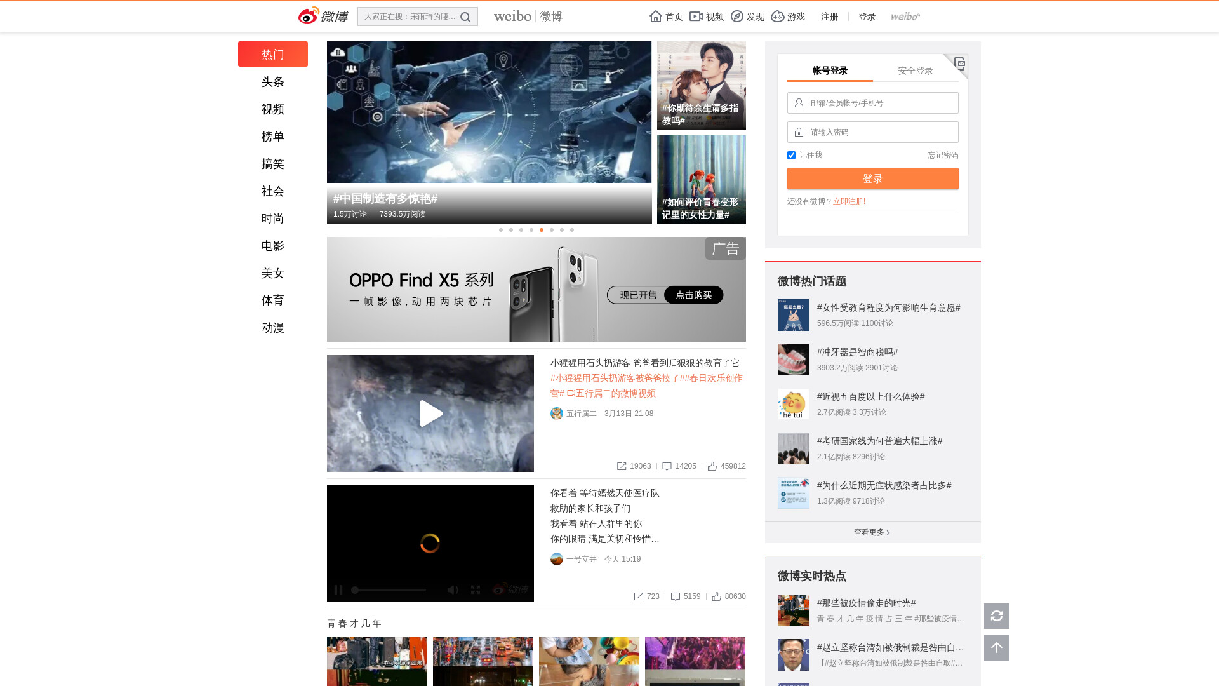This screenshot has width=1219, height=686.
Task: Switch to QR code login corner icon
Action: [959, 63]
